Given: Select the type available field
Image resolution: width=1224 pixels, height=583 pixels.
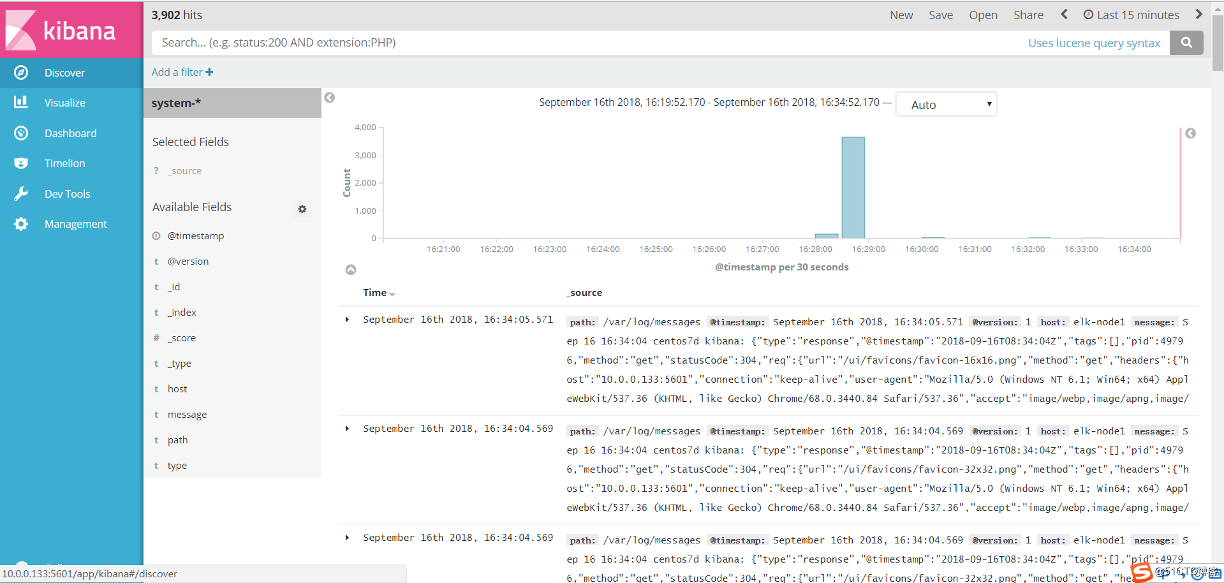Looking at the screenshot, I should (x=177, y=466).
